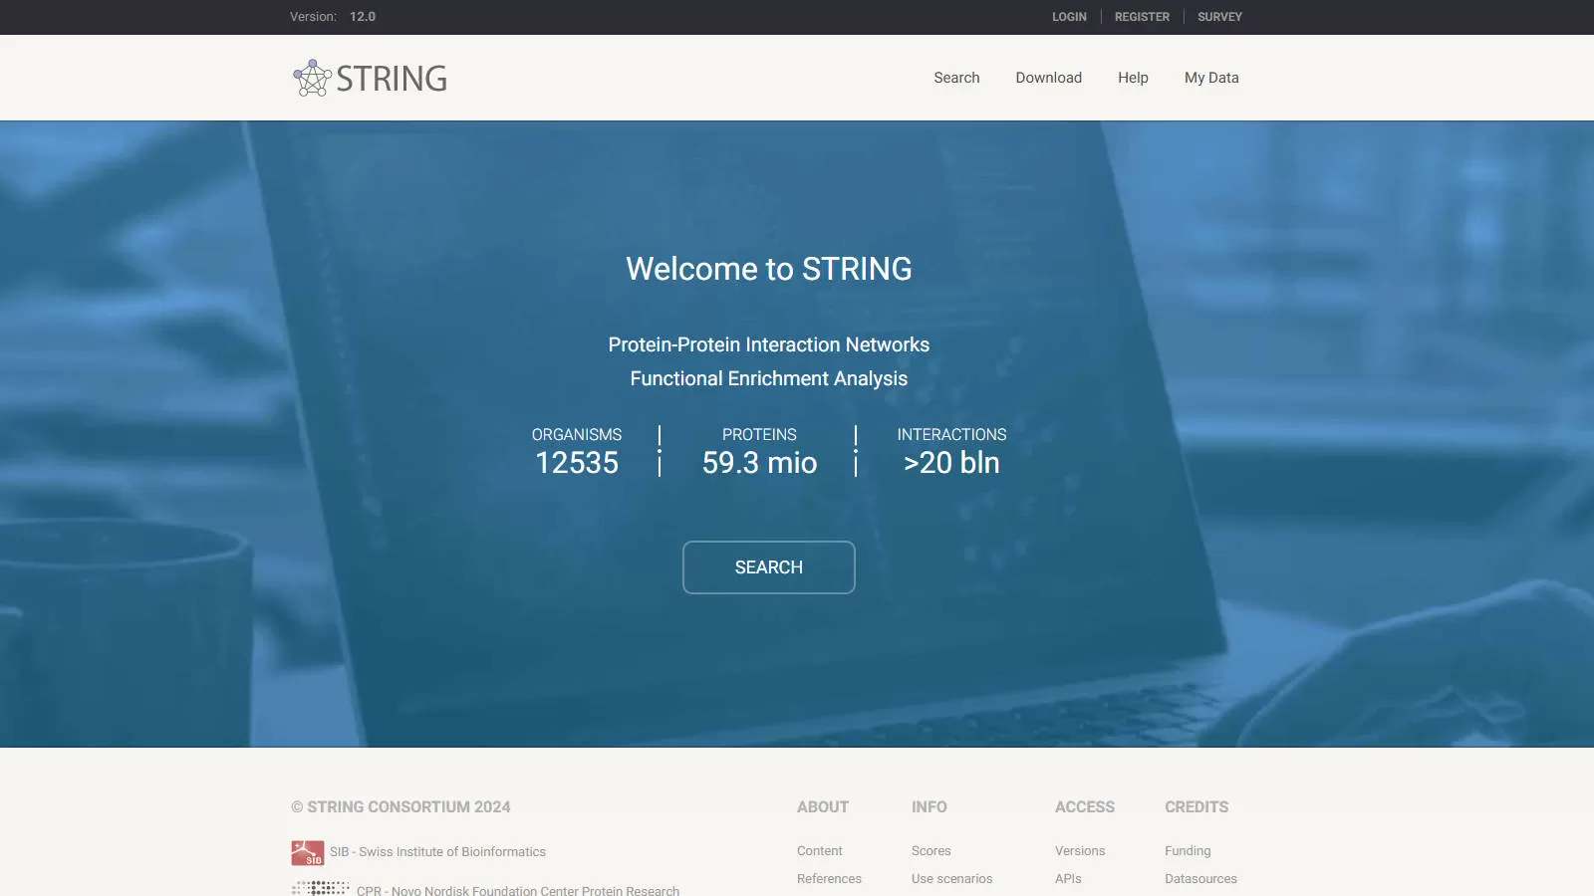Open the My Data menu item

[x=1211, y=78]
